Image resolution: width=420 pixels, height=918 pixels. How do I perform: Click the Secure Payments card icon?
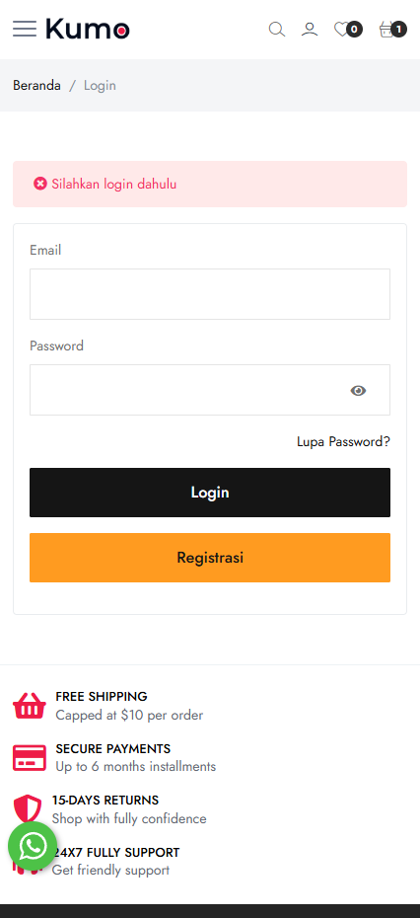point(30,757)
